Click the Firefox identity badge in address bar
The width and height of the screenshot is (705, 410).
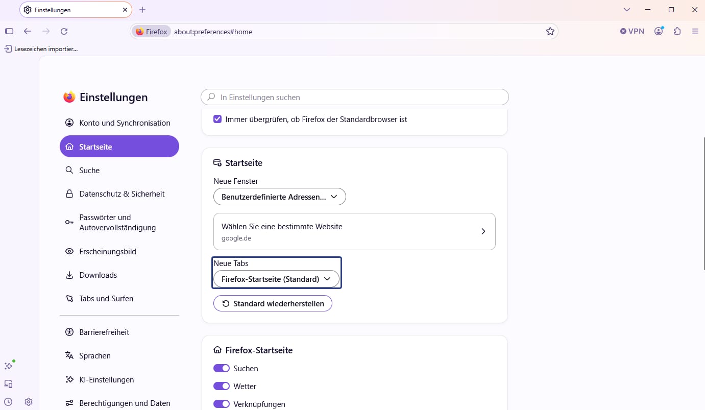coord(152,31)
